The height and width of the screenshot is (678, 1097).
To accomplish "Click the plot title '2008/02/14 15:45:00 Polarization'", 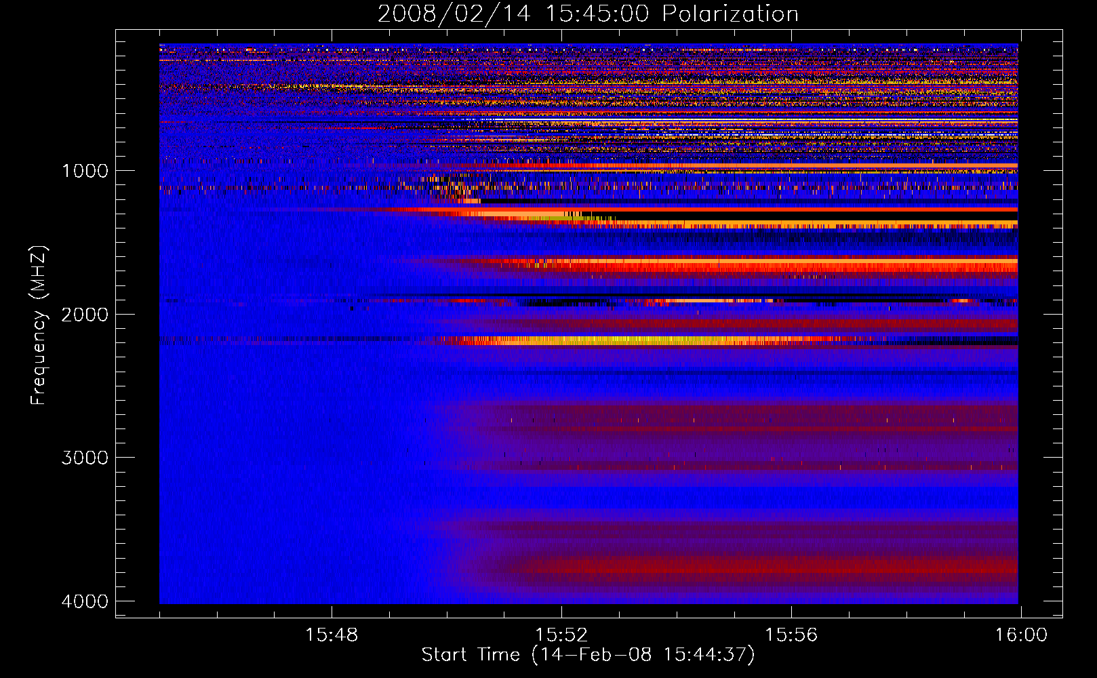I will 588,14.
